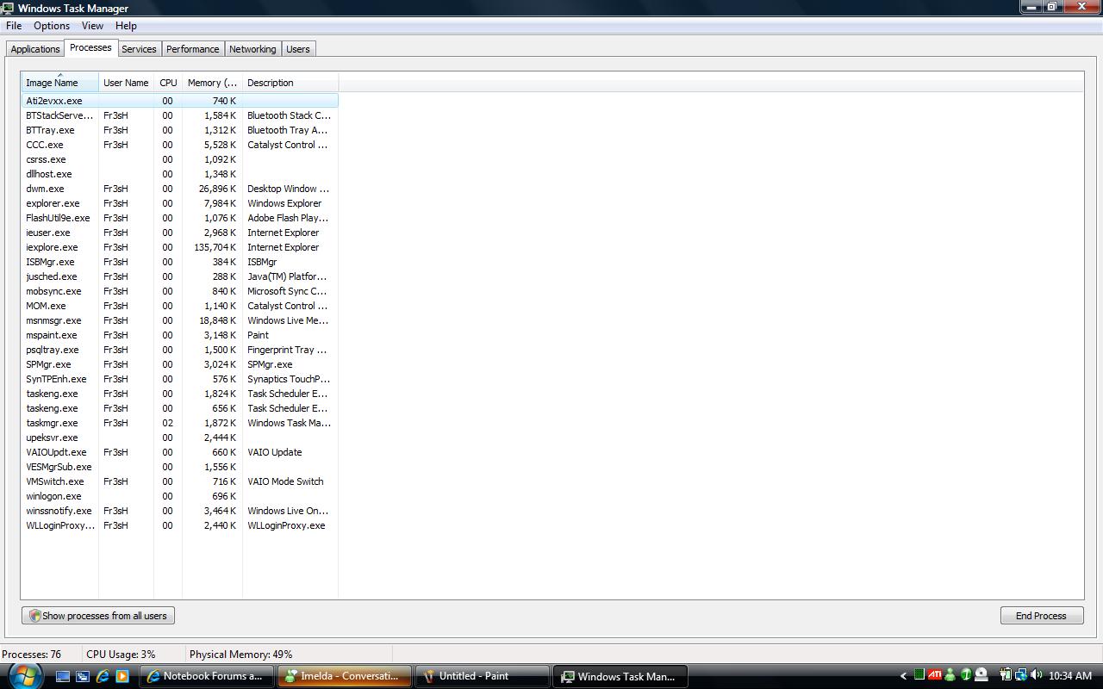Screen dimensions: 1103x689
Task: Click the End Process button
Action: 1041,616
